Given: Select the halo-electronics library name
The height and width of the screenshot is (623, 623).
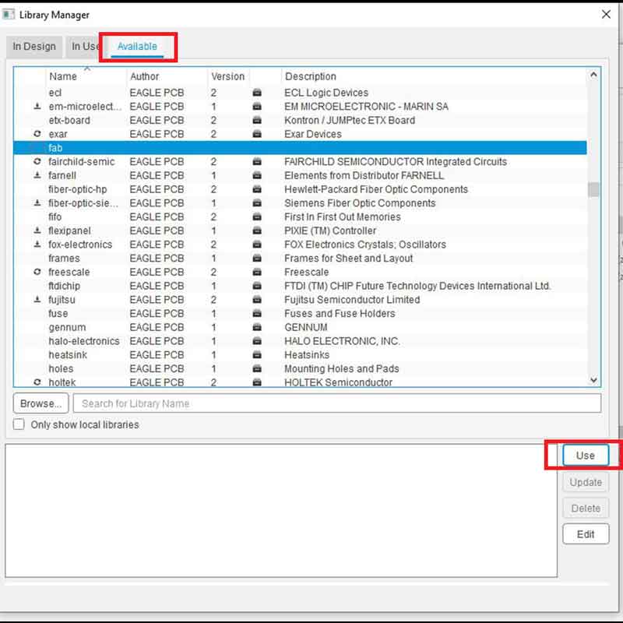Looking at the screenshot, I should (x=84, y=341).
